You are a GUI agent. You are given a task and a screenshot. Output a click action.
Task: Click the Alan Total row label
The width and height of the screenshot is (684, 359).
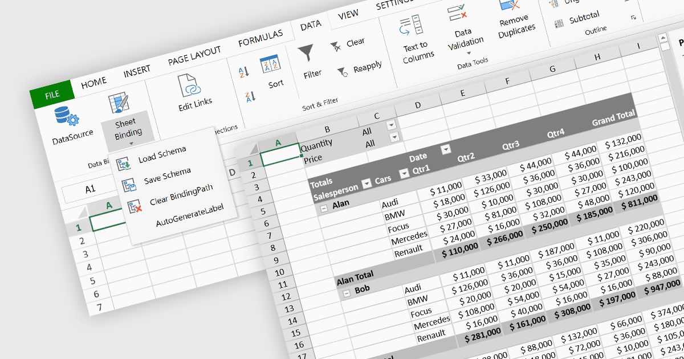(x=356, y=278)
